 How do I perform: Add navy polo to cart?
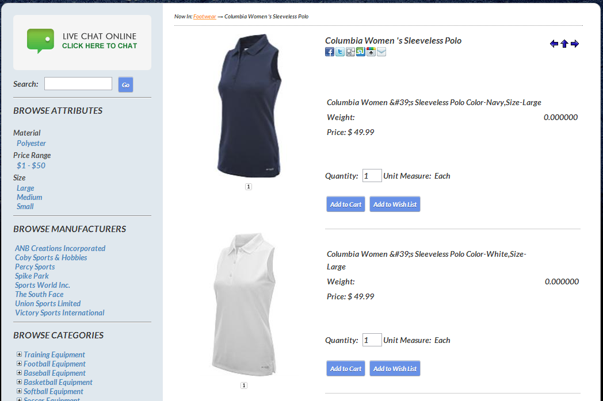(346, 205)
